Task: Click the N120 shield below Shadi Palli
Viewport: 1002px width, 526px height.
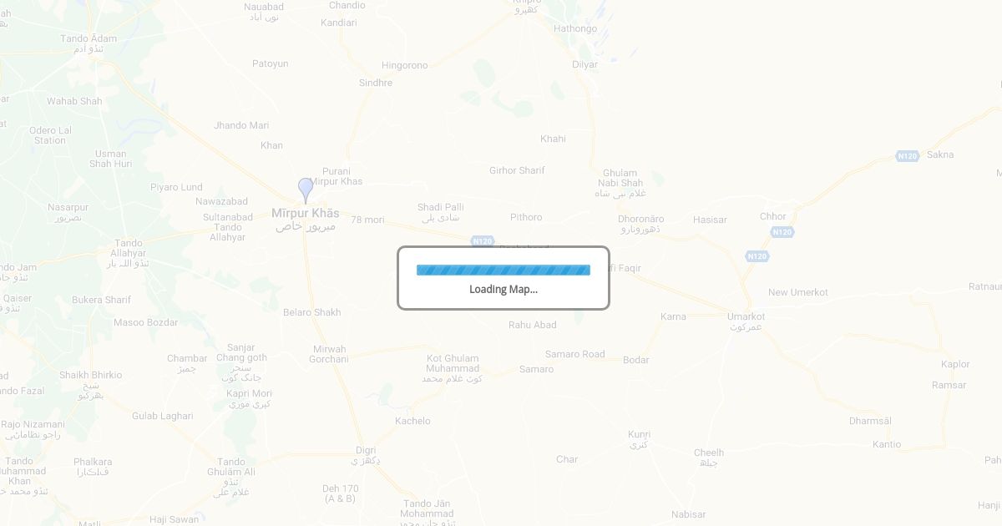Action: coord(483,240)
